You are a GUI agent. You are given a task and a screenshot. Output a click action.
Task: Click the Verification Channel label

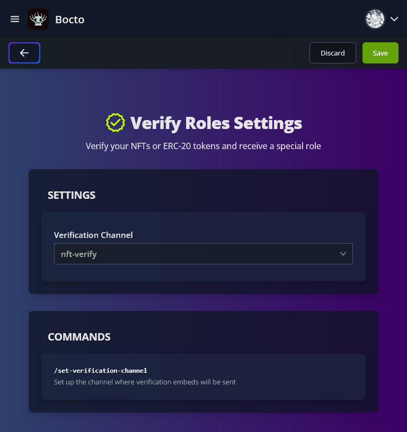[93, 235]
